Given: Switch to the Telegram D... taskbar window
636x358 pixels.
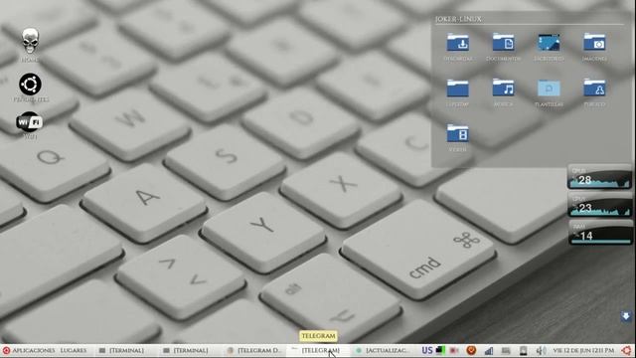Looking at the screenshot, I should coord(254,350).
